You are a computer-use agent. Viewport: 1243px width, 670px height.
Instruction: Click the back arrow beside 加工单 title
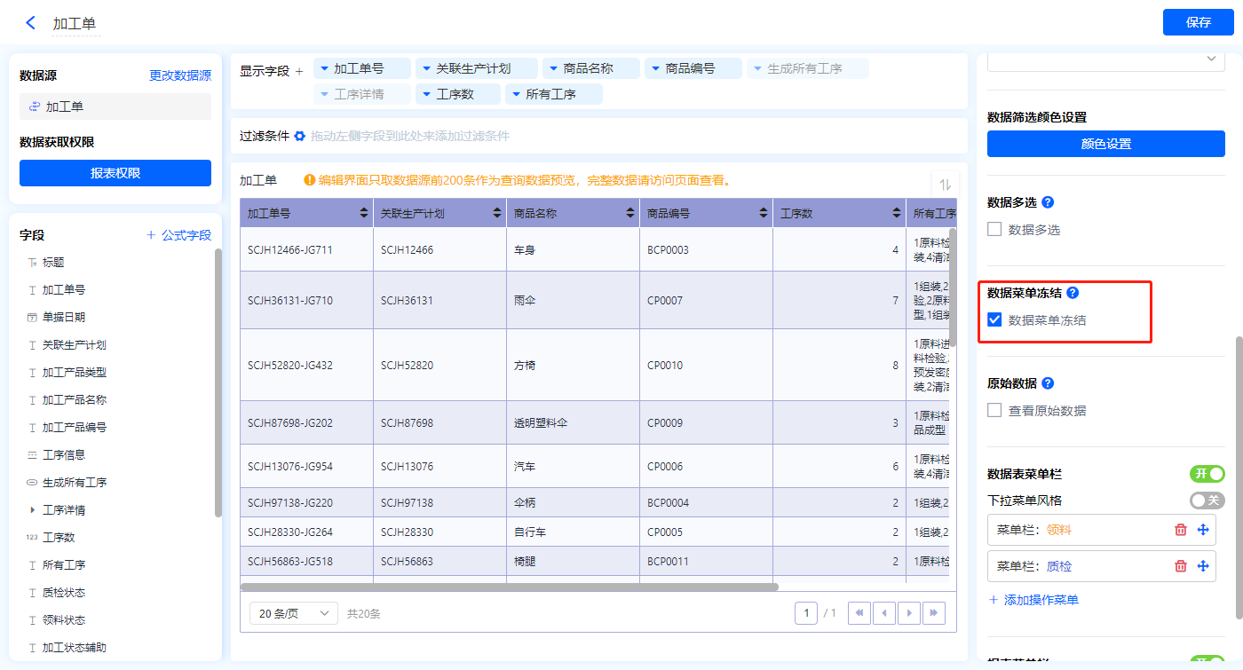[x=31, y=23]
